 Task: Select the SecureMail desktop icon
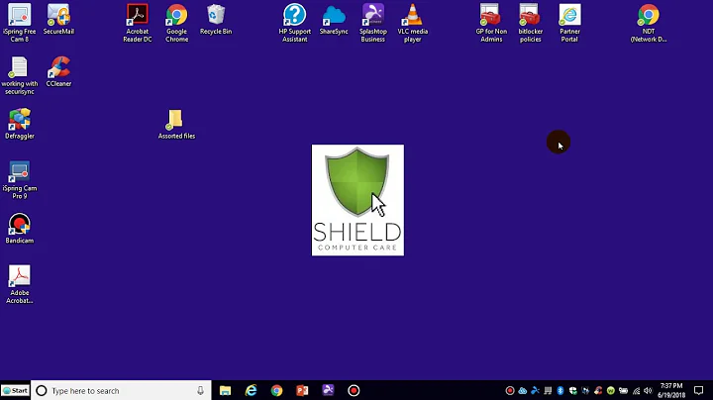pyautogui.click(x=58, y=19)
